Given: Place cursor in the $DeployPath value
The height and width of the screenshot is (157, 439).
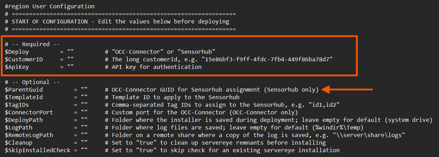Looking at the screenshot, I should pyautogui.click(x=84, y=120).
